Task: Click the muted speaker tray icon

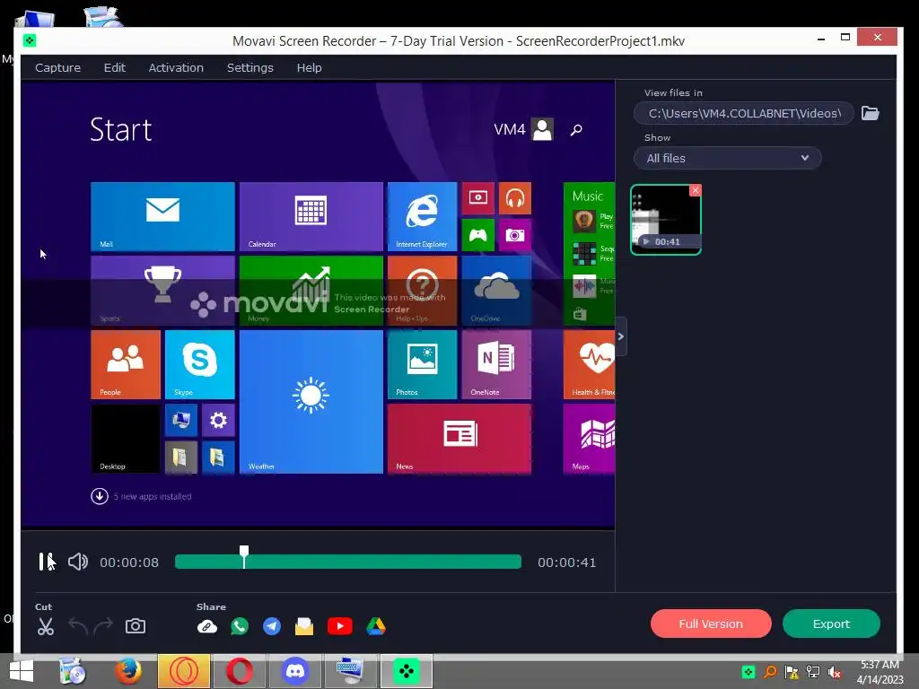Action: click(834, 672)
